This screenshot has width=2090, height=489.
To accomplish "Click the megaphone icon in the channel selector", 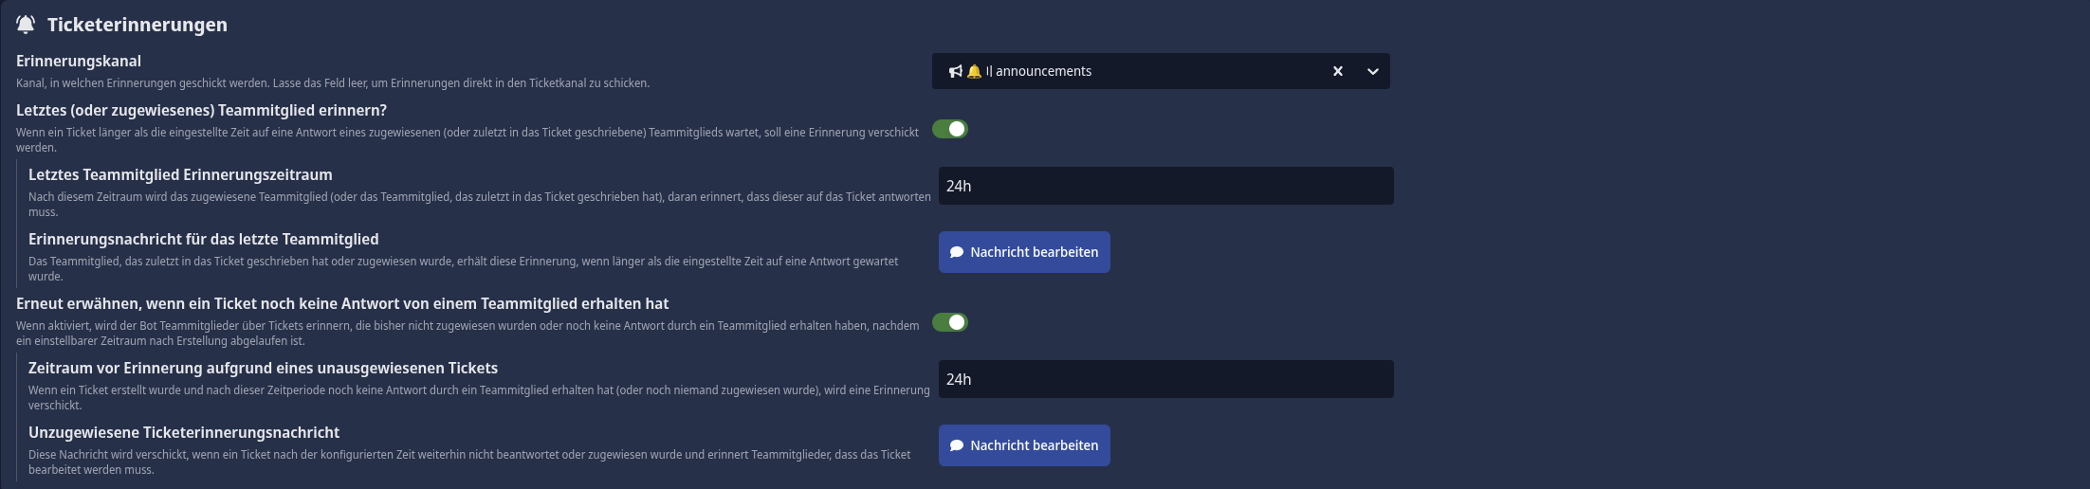I will pos(955,71).
